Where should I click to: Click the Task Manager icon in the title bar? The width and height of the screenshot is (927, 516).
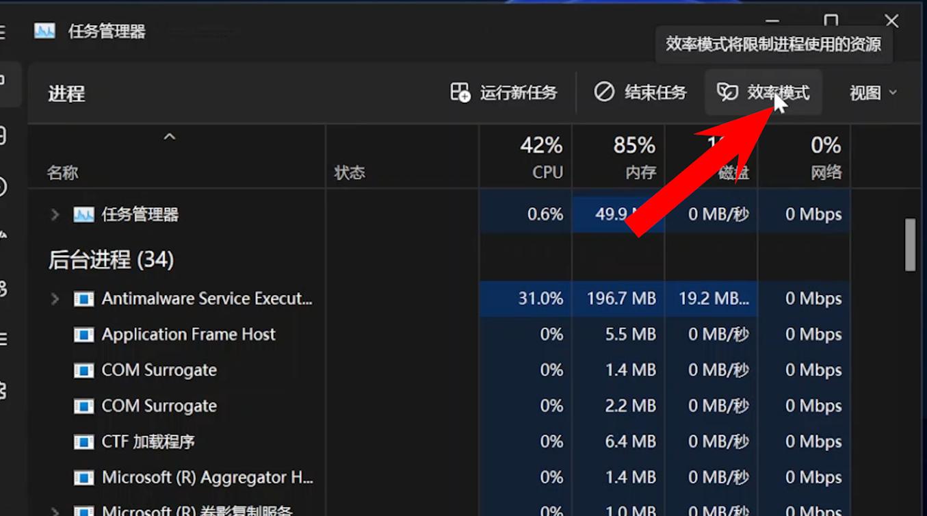point(44,31)
